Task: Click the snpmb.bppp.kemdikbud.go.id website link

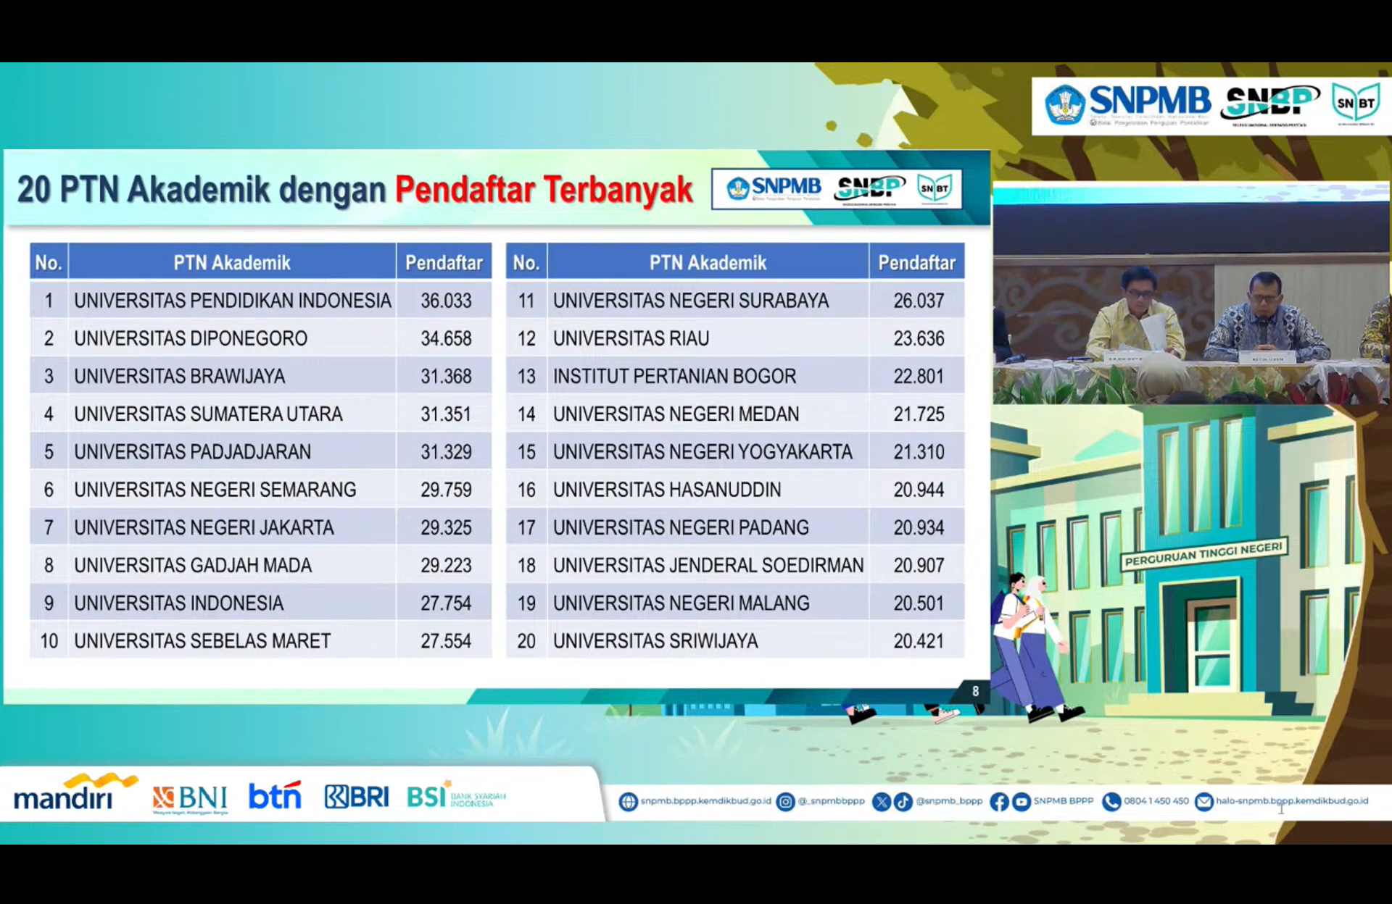Action: 705,801
